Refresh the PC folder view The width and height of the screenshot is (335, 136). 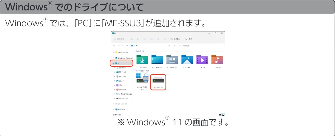pyautogui.click(x=174, y=46)
